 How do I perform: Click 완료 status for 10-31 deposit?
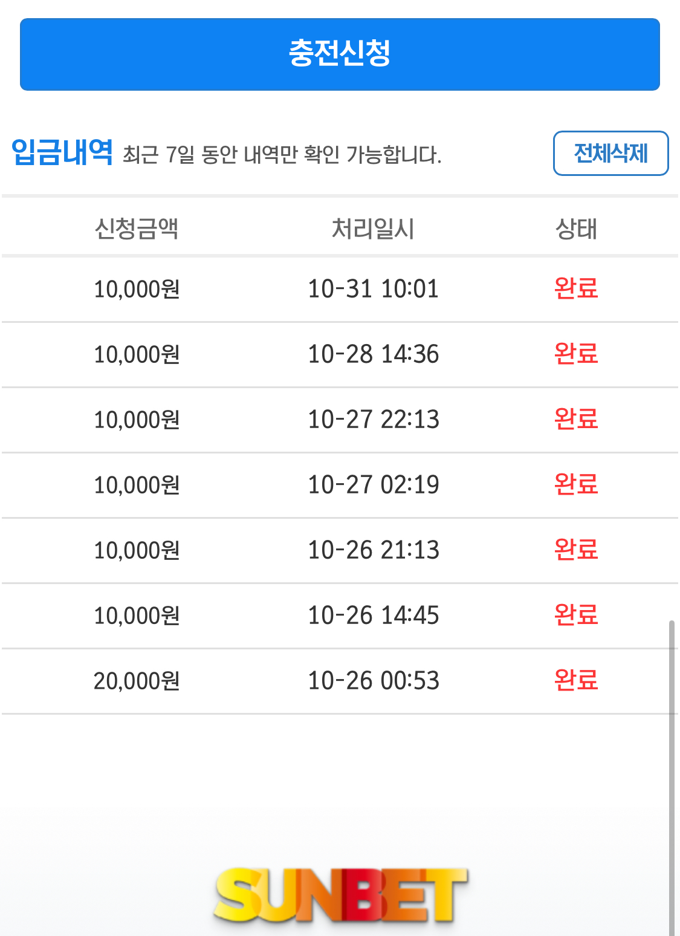(x=576, y=288)
